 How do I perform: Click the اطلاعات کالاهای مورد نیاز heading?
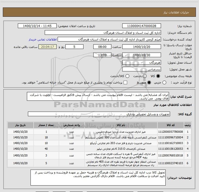pyautogui.click(x=173, y=105)
